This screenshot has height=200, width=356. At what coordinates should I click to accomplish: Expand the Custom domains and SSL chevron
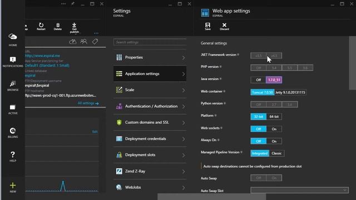(184, 123)
